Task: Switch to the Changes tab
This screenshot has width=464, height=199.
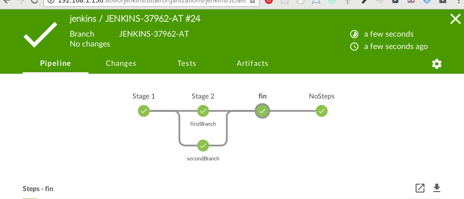Action: click(121, 63)
